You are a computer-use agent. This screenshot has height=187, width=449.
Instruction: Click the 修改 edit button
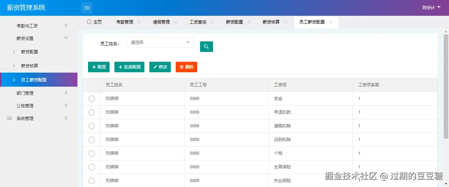click(x=160, y=67)
